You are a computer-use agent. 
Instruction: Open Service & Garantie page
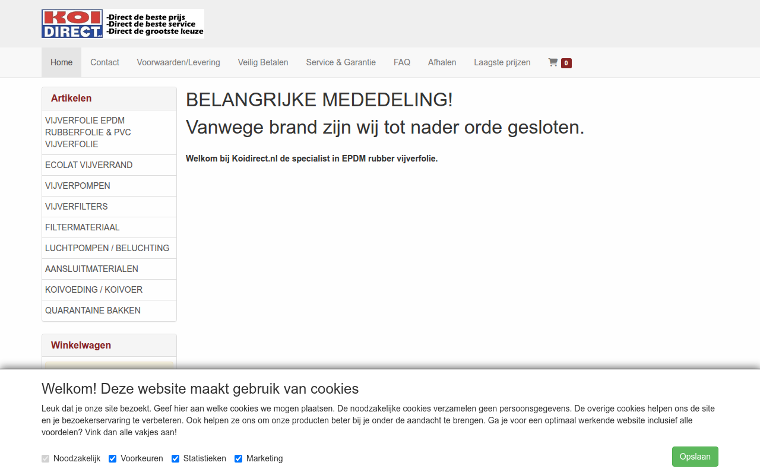(341, 62)
